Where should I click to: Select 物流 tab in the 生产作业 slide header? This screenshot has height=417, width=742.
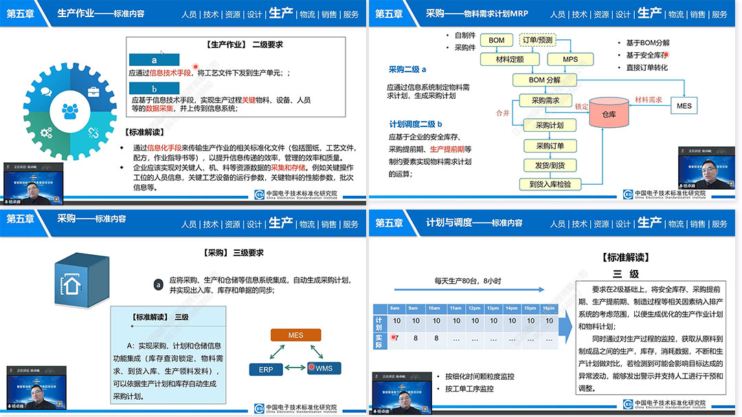[x=307, y=14]
